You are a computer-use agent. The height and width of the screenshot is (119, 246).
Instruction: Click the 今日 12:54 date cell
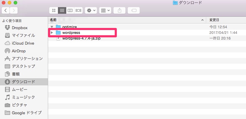click(218, 27)
